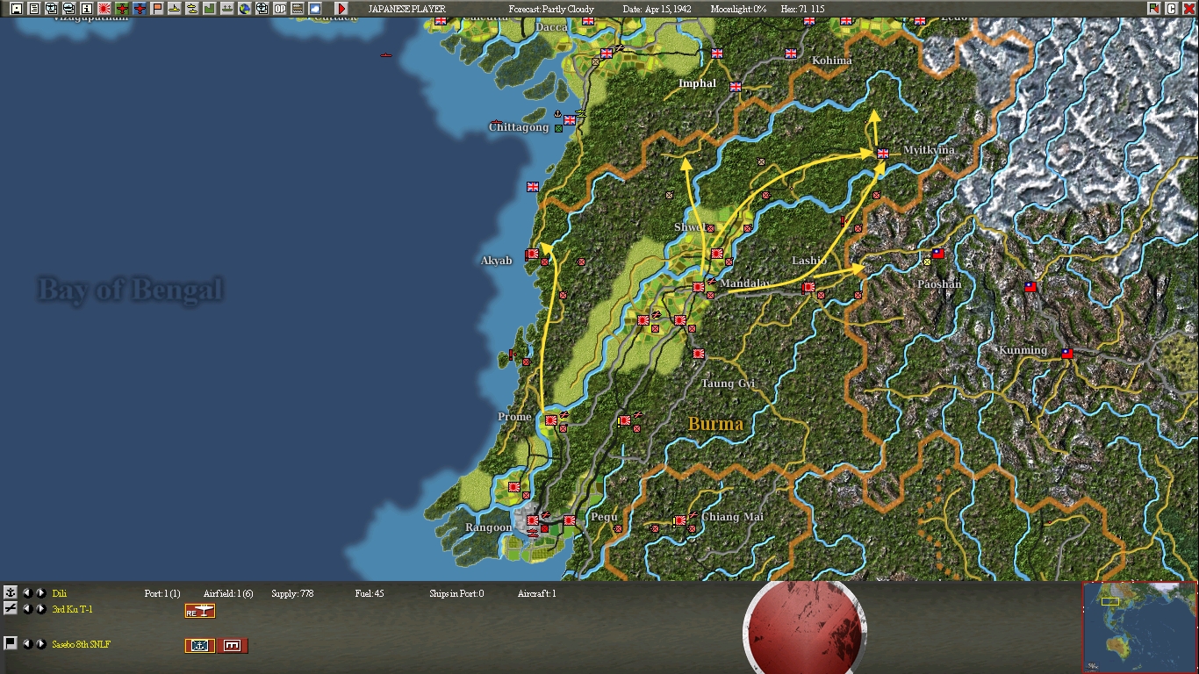
Task: Click the 'Dacca' city label
Action: pyautogui.click(x=551, y=27)
